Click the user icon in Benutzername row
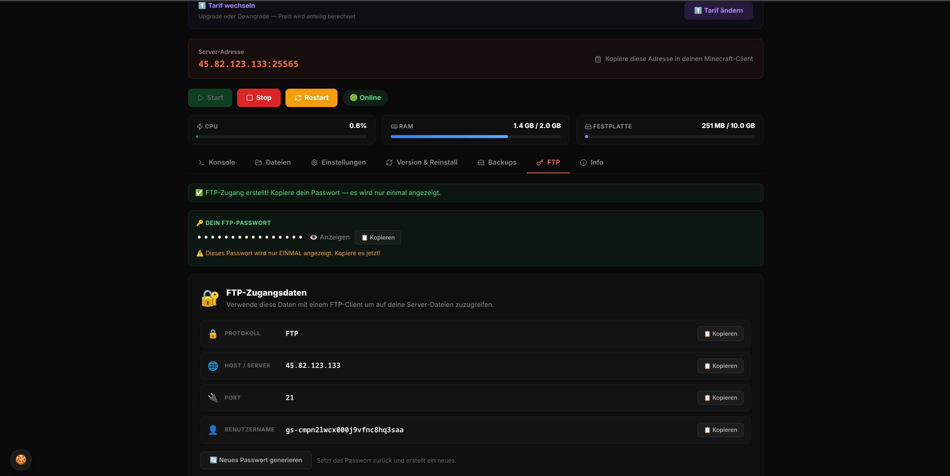This screenshot has width=950, height=476. (213, 430)
